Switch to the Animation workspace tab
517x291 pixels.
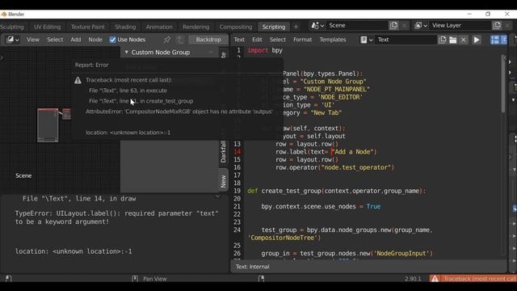[159, 27]
